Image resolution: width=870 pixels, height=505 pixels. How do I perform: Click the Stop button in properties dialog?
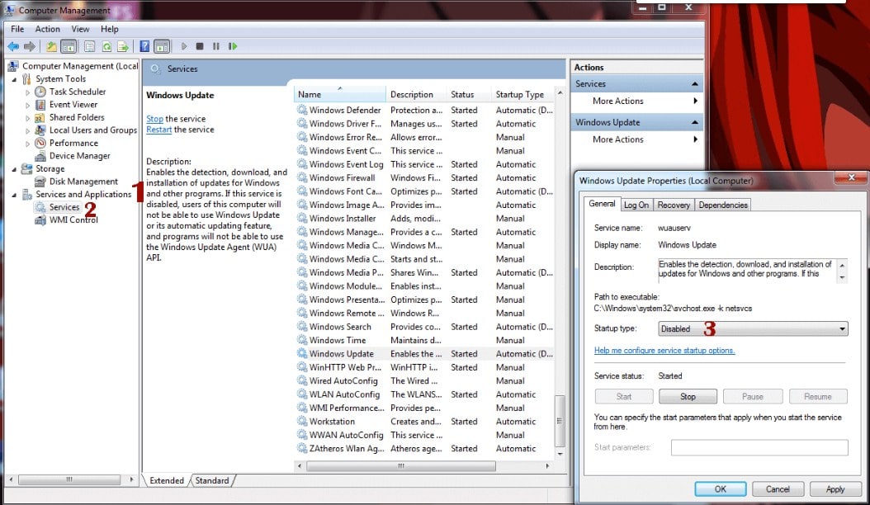pyautogui.click(x=688, y=396)
